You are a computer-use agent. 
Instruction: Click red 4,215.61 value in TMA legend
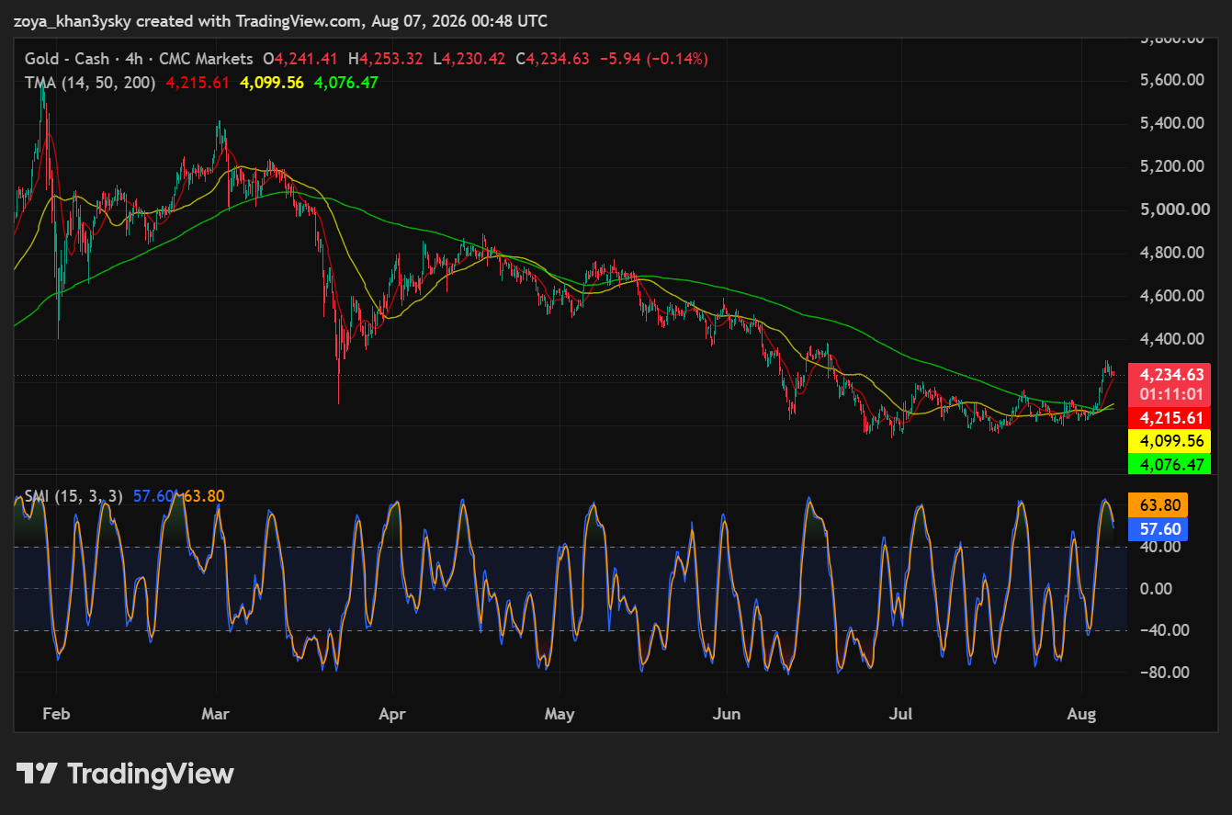[198, 82]
